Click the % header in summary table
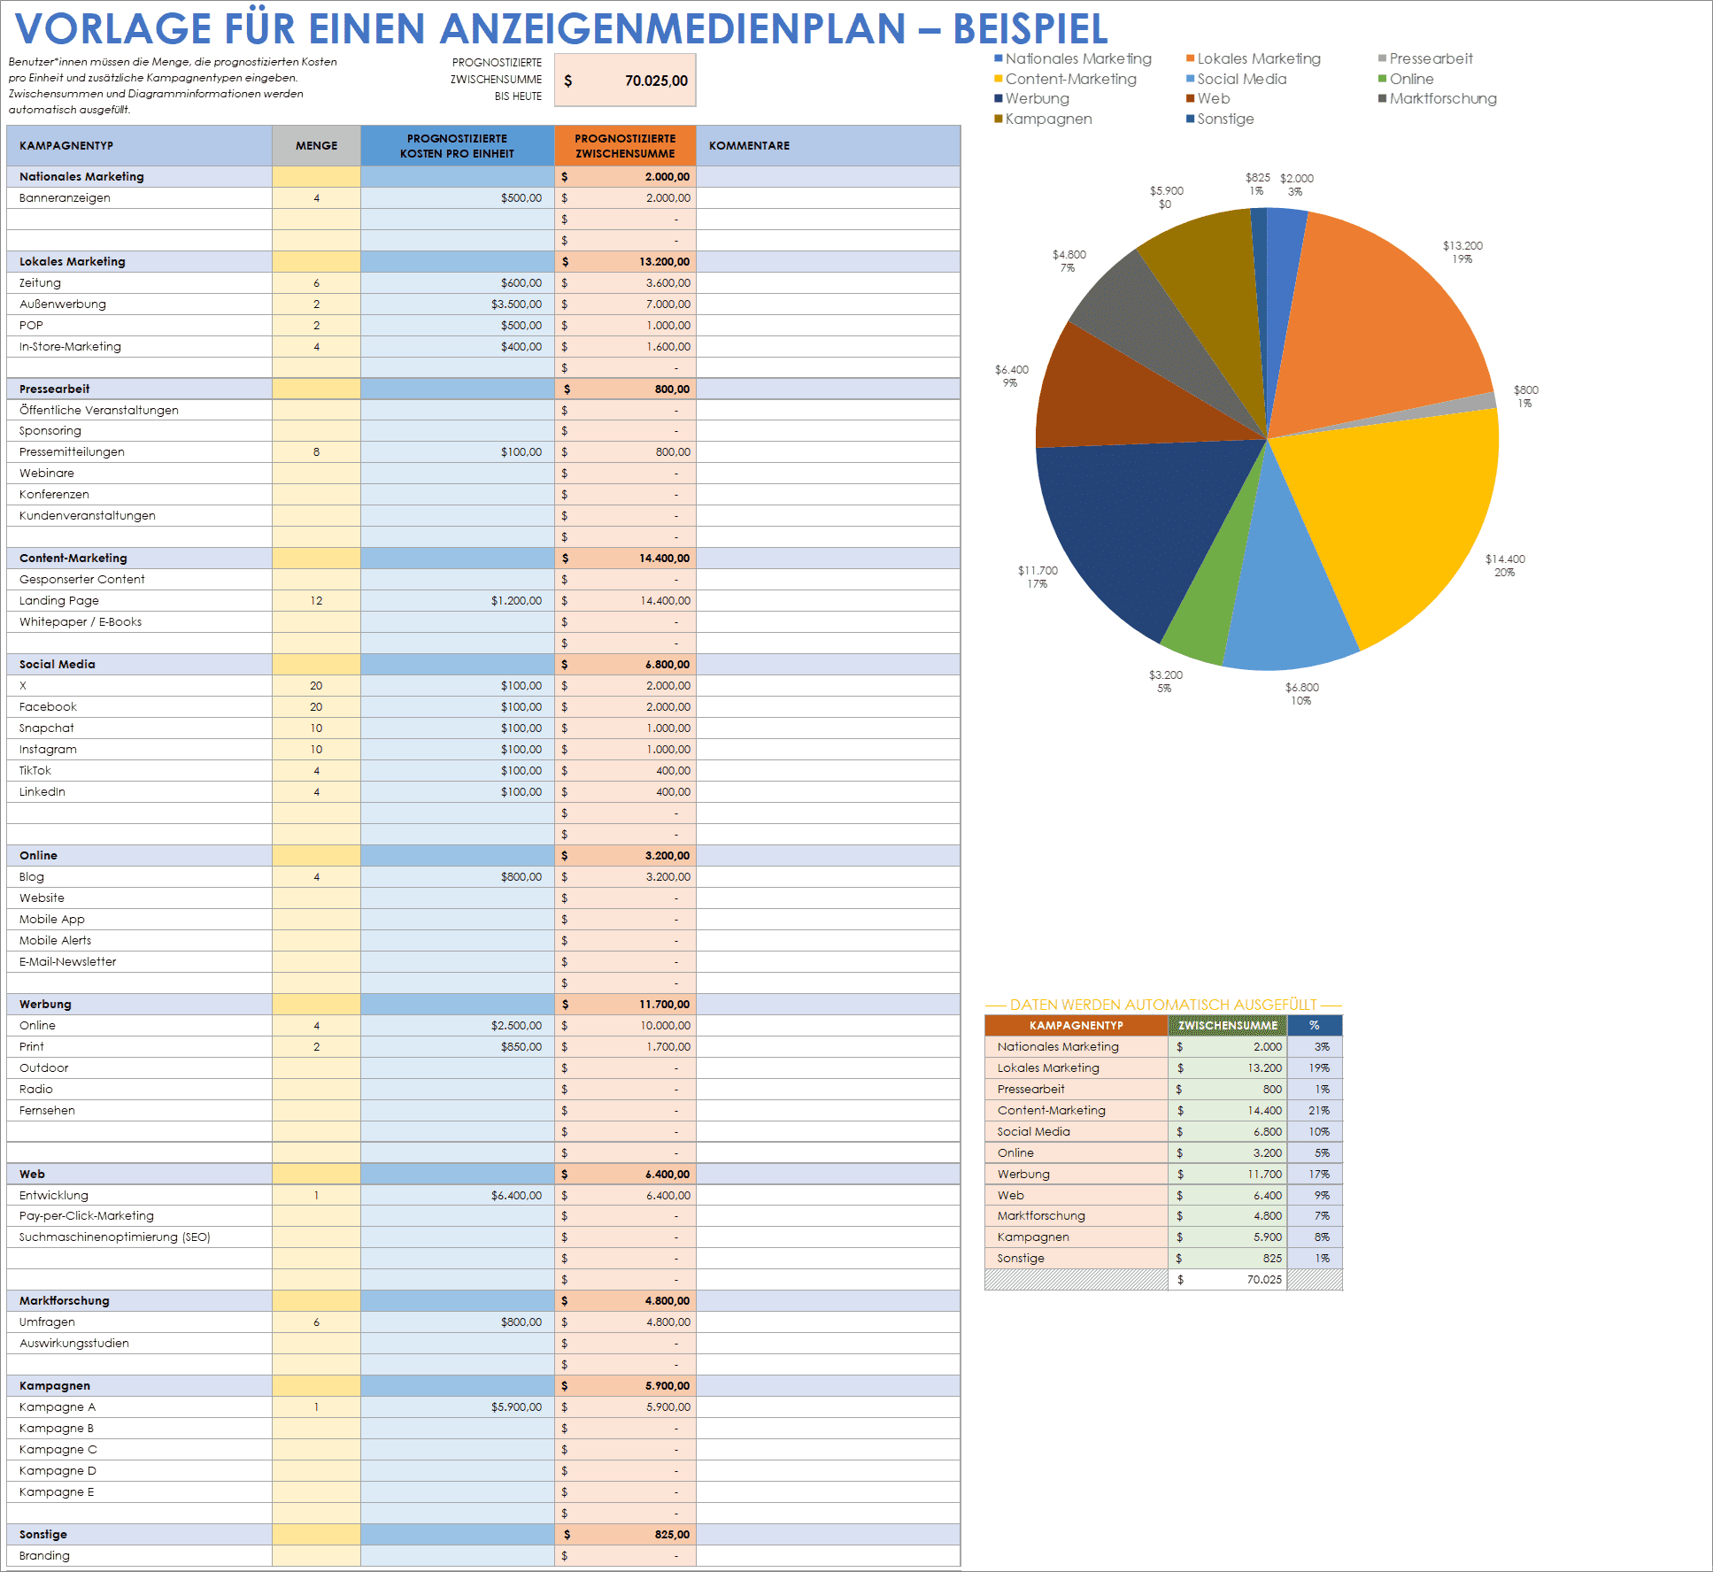The width and height of the screenshot is (1713, 1572). coord(1315,1026)
